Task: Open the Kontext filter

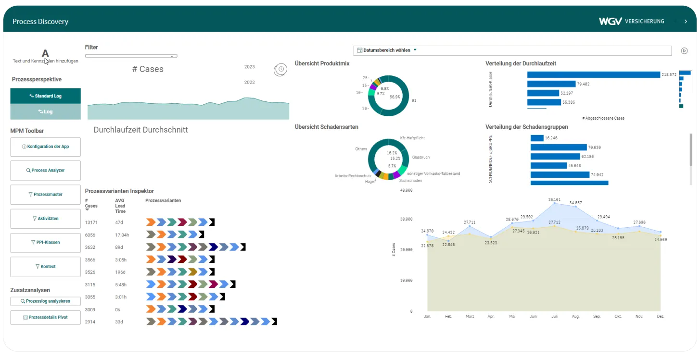Action: click(46, 267)
